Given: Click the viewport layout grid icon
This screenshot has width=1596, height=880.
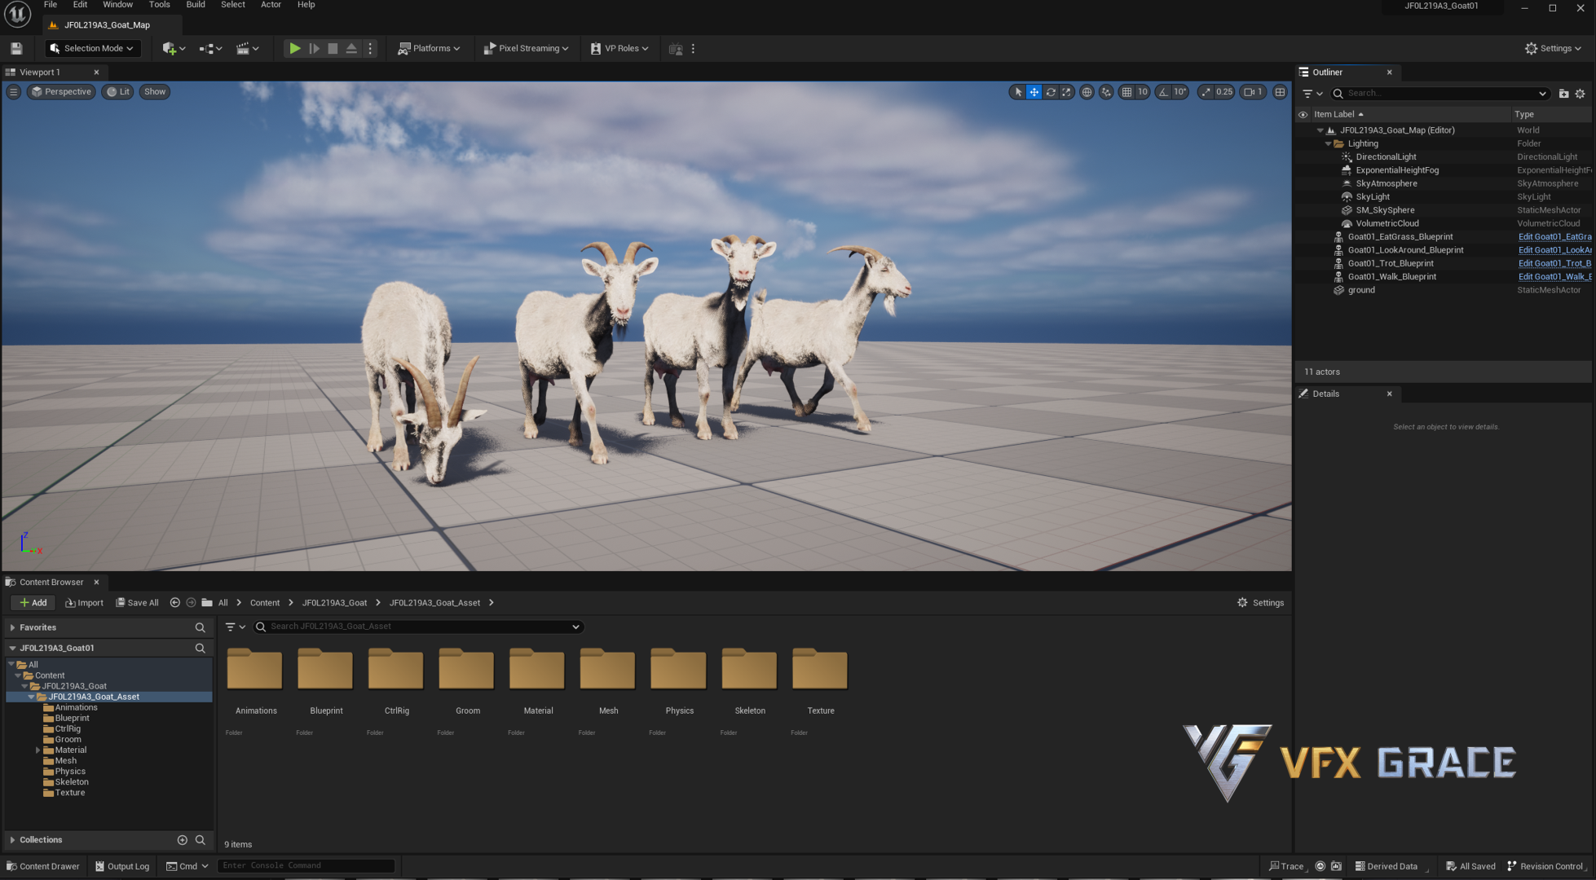Looking at the screenshot, I should click(x=1280, y=92).
